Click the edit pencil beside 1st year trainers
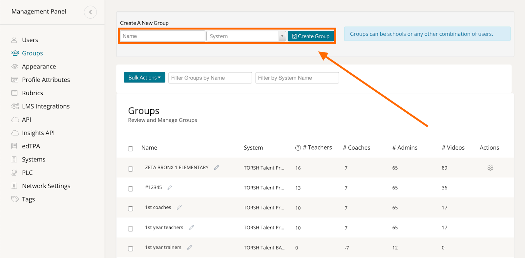The height and width of the screenshot is (258, 525). click(x=189, y=247)
